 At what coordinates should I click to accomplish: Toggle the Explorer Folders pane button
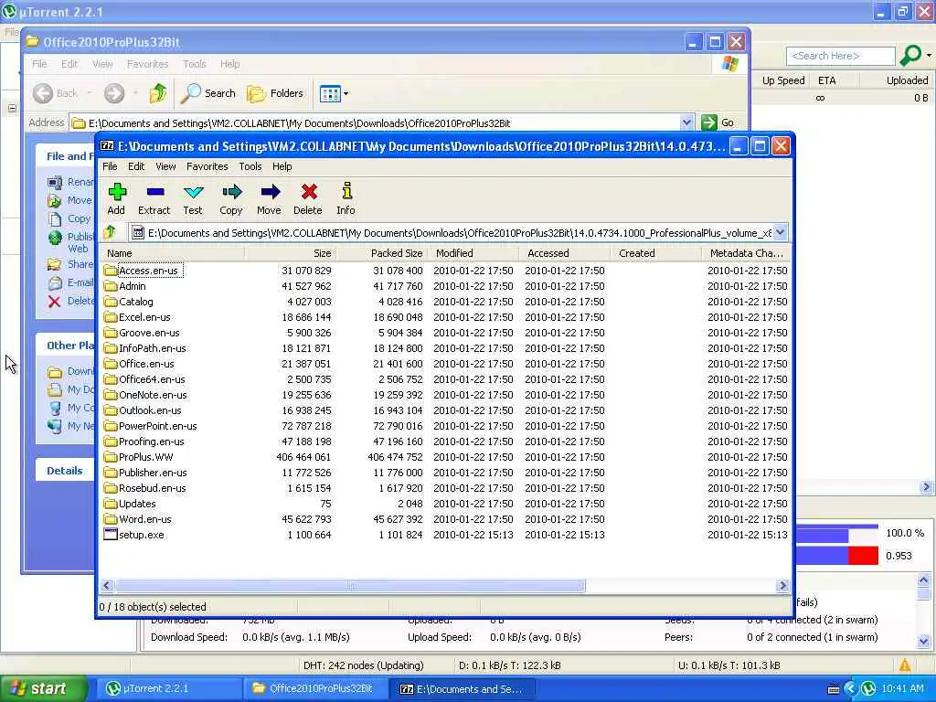coord(275,93)
